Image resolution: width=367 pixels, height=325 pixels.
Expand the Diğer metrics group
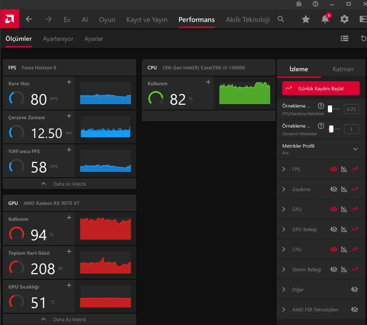coord(284,289)
